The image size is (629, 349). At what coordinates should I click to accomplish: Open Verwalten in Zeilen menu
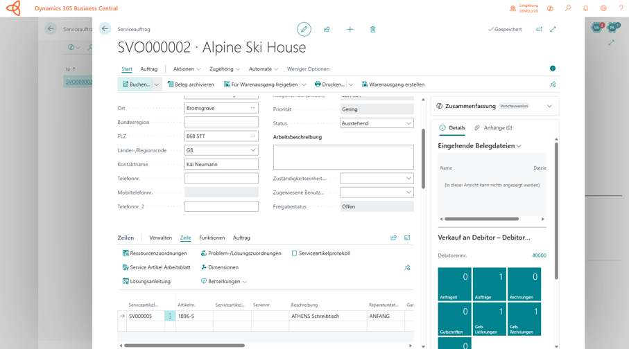coord(160,238)
